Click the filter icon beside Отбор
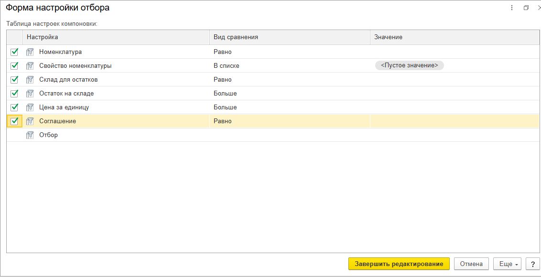This screenshot has height=277, width=541. click(x=30, y=135)
